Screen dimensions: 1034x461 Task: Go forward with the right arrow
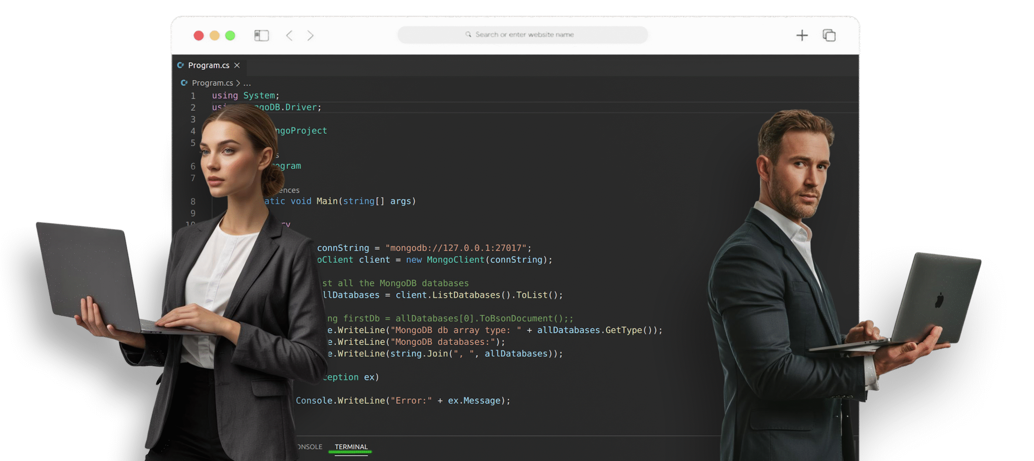(x=310, y=36)
